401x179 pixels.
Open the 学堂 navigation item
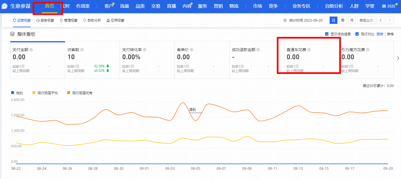point(370,6)
